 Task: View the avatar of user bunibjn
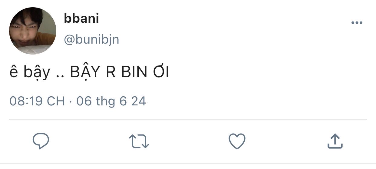pos(33,31)
